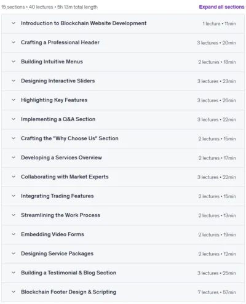
Task: Select Streamlining the Work Process heading
Action: coord(60,215)
